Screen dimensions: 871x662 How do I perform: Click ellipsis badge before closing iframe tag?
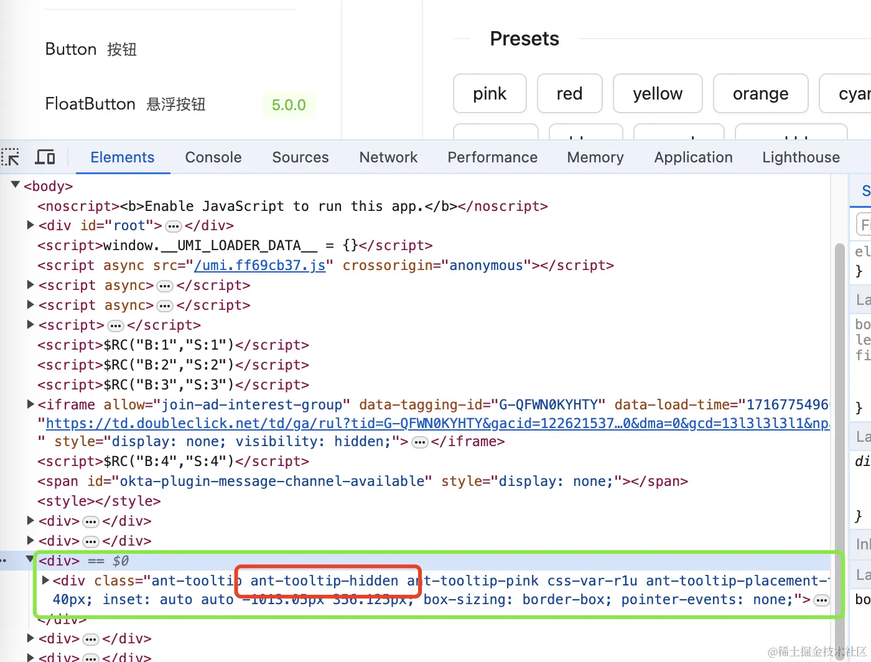pos(421,442)
